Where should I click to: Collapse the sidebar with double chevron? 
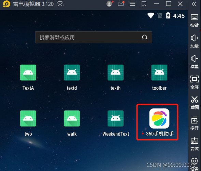click(x=194, y=4)
